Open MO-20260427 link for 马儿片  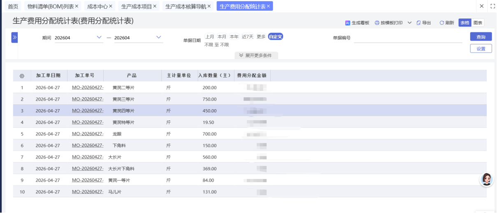coord(88,192)
